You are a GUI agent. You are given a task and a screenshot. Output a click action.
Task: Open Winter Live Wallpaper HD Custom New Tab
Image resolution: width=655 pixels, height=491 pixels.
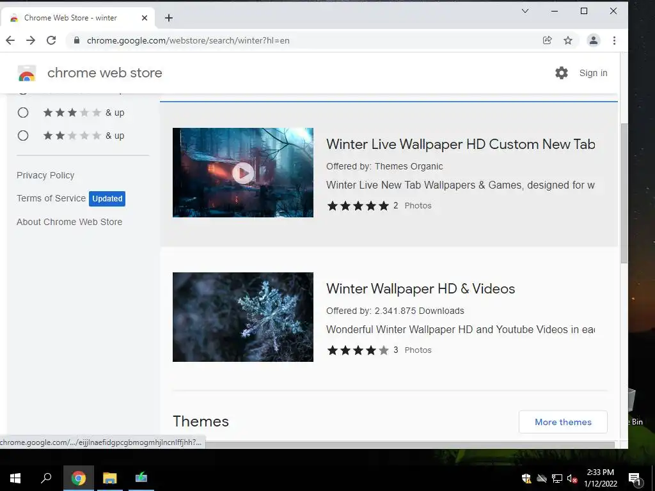[x=461, y=144]
